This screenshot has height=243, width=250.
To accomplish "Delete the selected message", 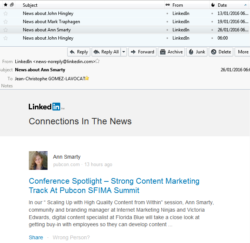I will pyautogui.click(x=221, y=52).
